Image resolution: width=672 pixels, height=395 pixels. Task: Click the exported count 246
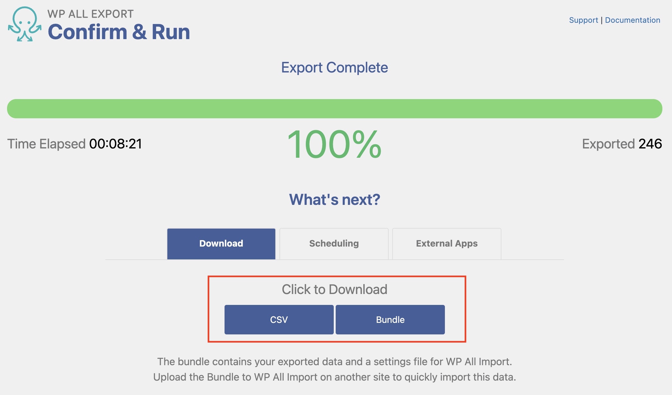coord(650,144)
